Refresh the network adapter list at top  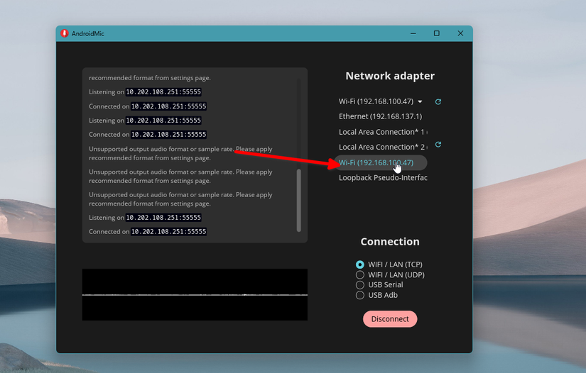tap(438, 102)
